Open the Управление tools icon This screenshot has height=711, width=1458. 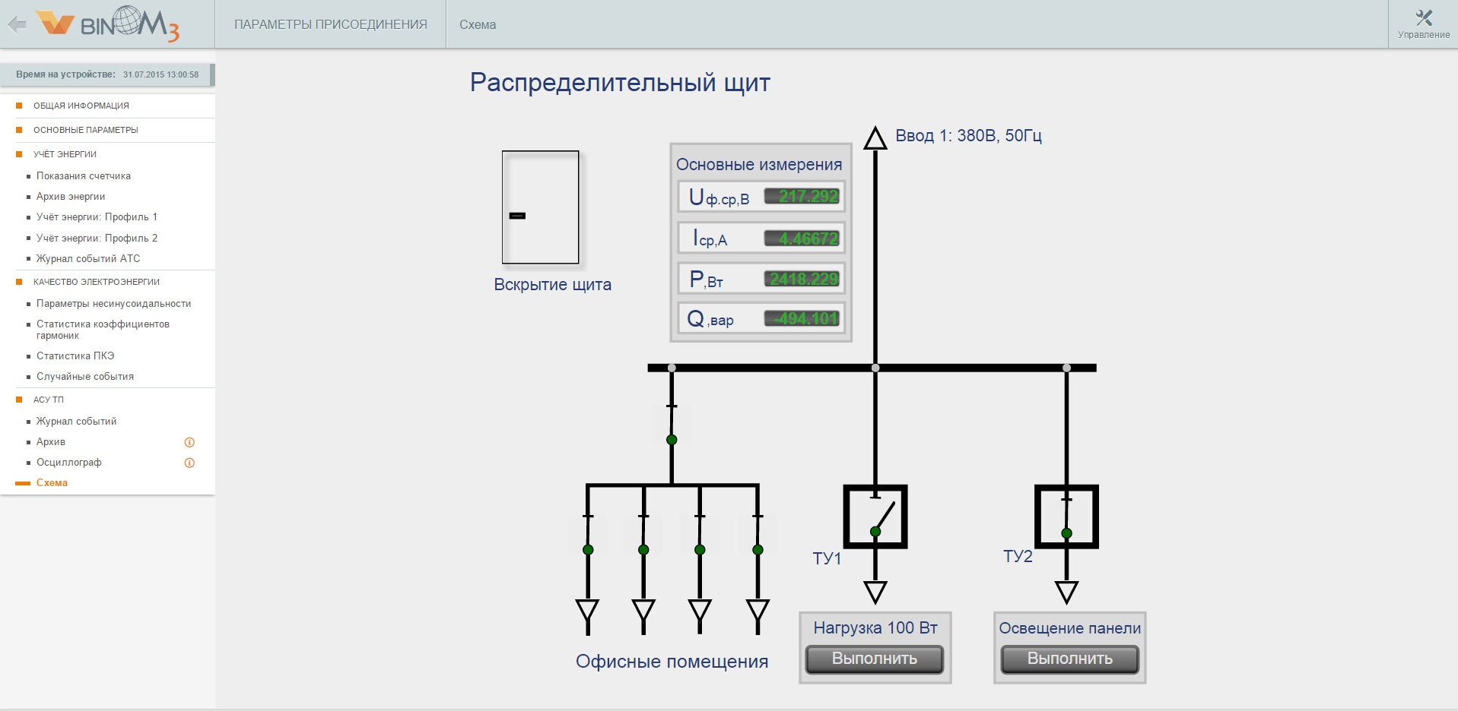click(x=1424, y=18)
